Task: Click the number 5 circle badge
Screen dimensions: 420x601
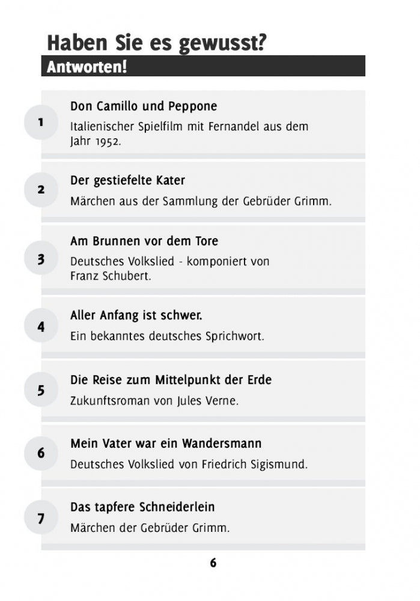Action: click(x=41, y=391)
